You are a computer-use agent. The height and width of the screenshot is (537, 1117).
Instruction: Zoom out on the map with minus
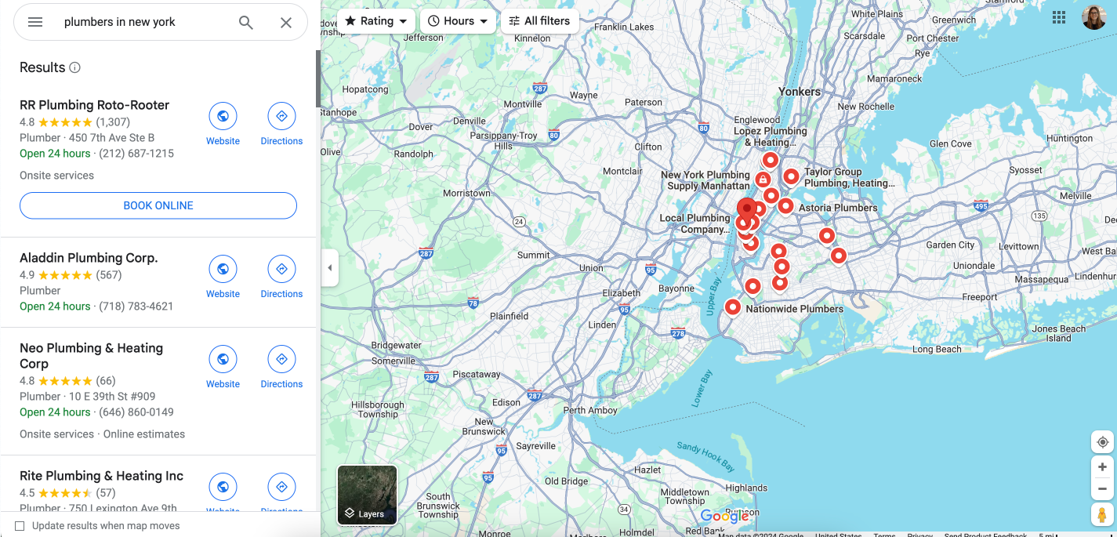[x=1102, y=488]
